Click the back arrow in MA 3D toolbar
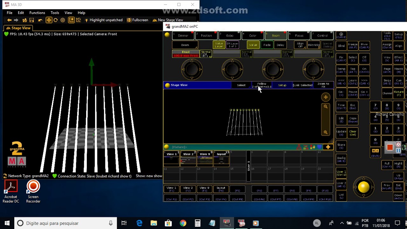407x229 pixels. point(9,20)
